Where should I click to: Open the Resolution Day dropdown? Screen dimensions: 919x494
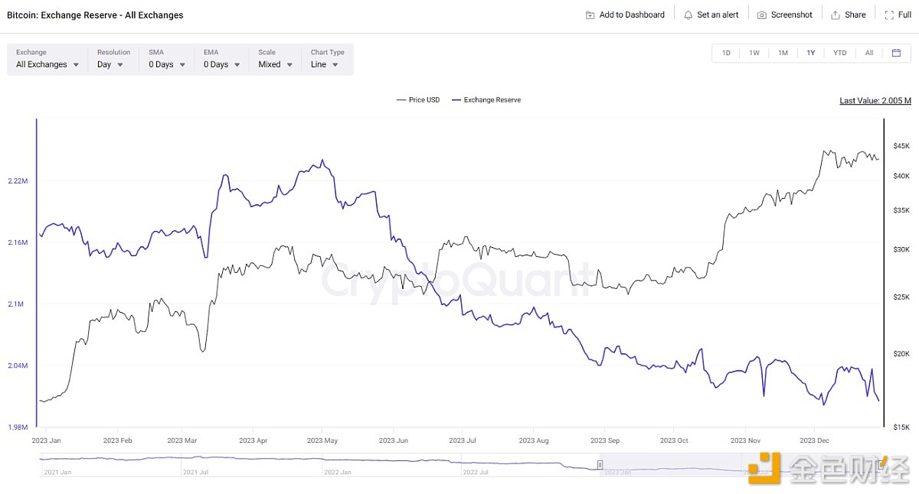[110, 64]
